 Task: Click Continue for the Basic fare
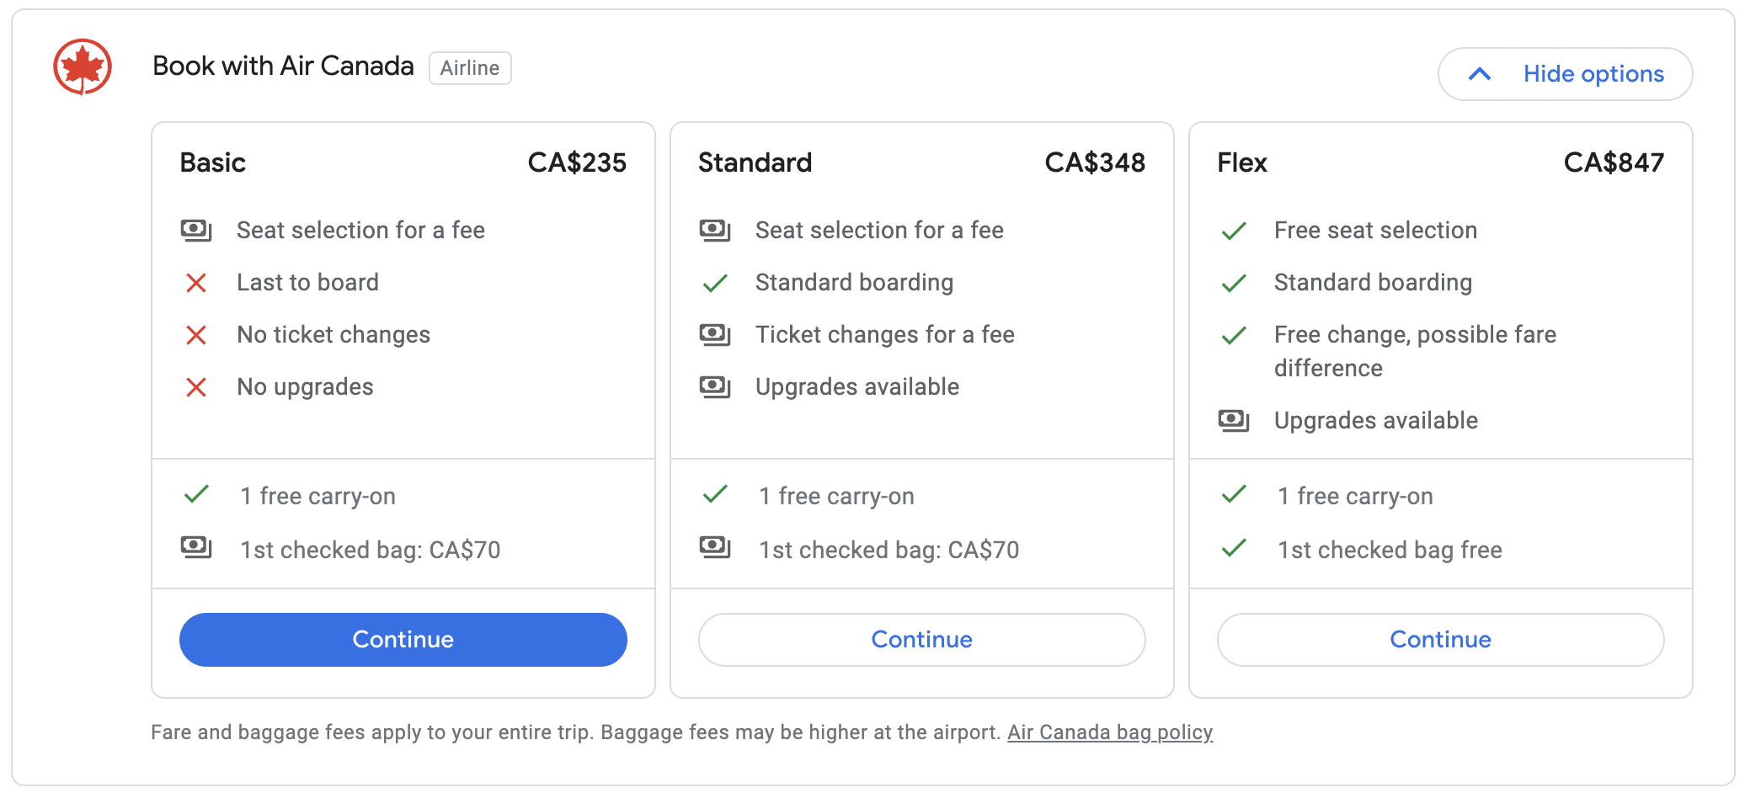pos(403,640)
